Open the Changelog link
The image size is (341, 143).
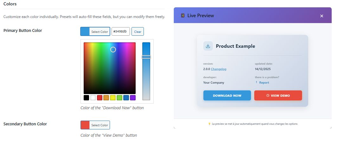219,69
